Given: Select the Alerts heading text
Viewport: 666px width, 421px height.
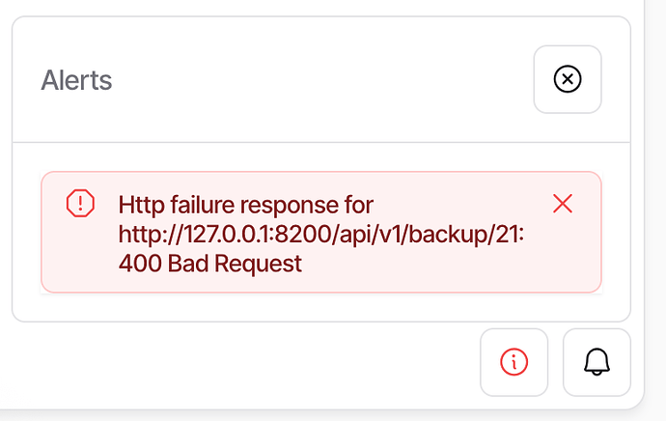Looking at the screenshot, I should pyautogui.click(x=76, y=80).
